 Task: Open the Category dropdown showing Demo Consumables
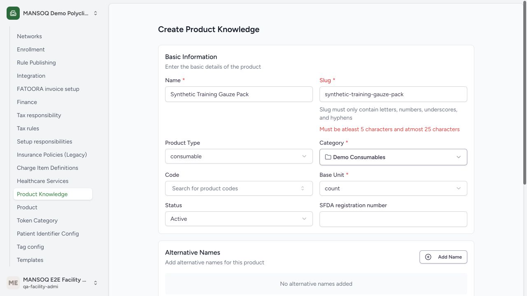point(393,157)
